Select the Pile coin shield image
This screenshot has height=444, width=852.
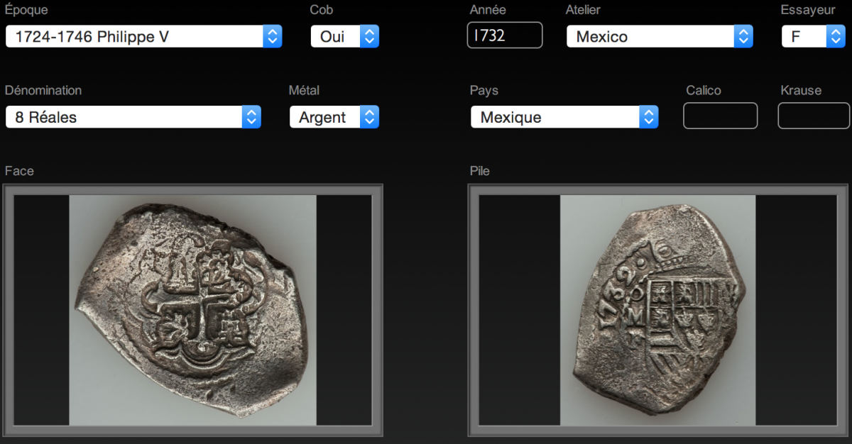click(658, 310)
